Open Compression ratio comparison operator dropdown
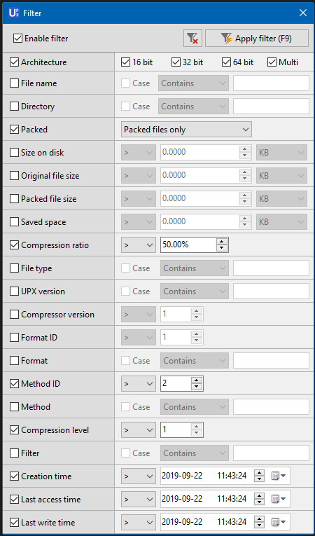This screenshot has height=536, width=315. tap(139, 245)
